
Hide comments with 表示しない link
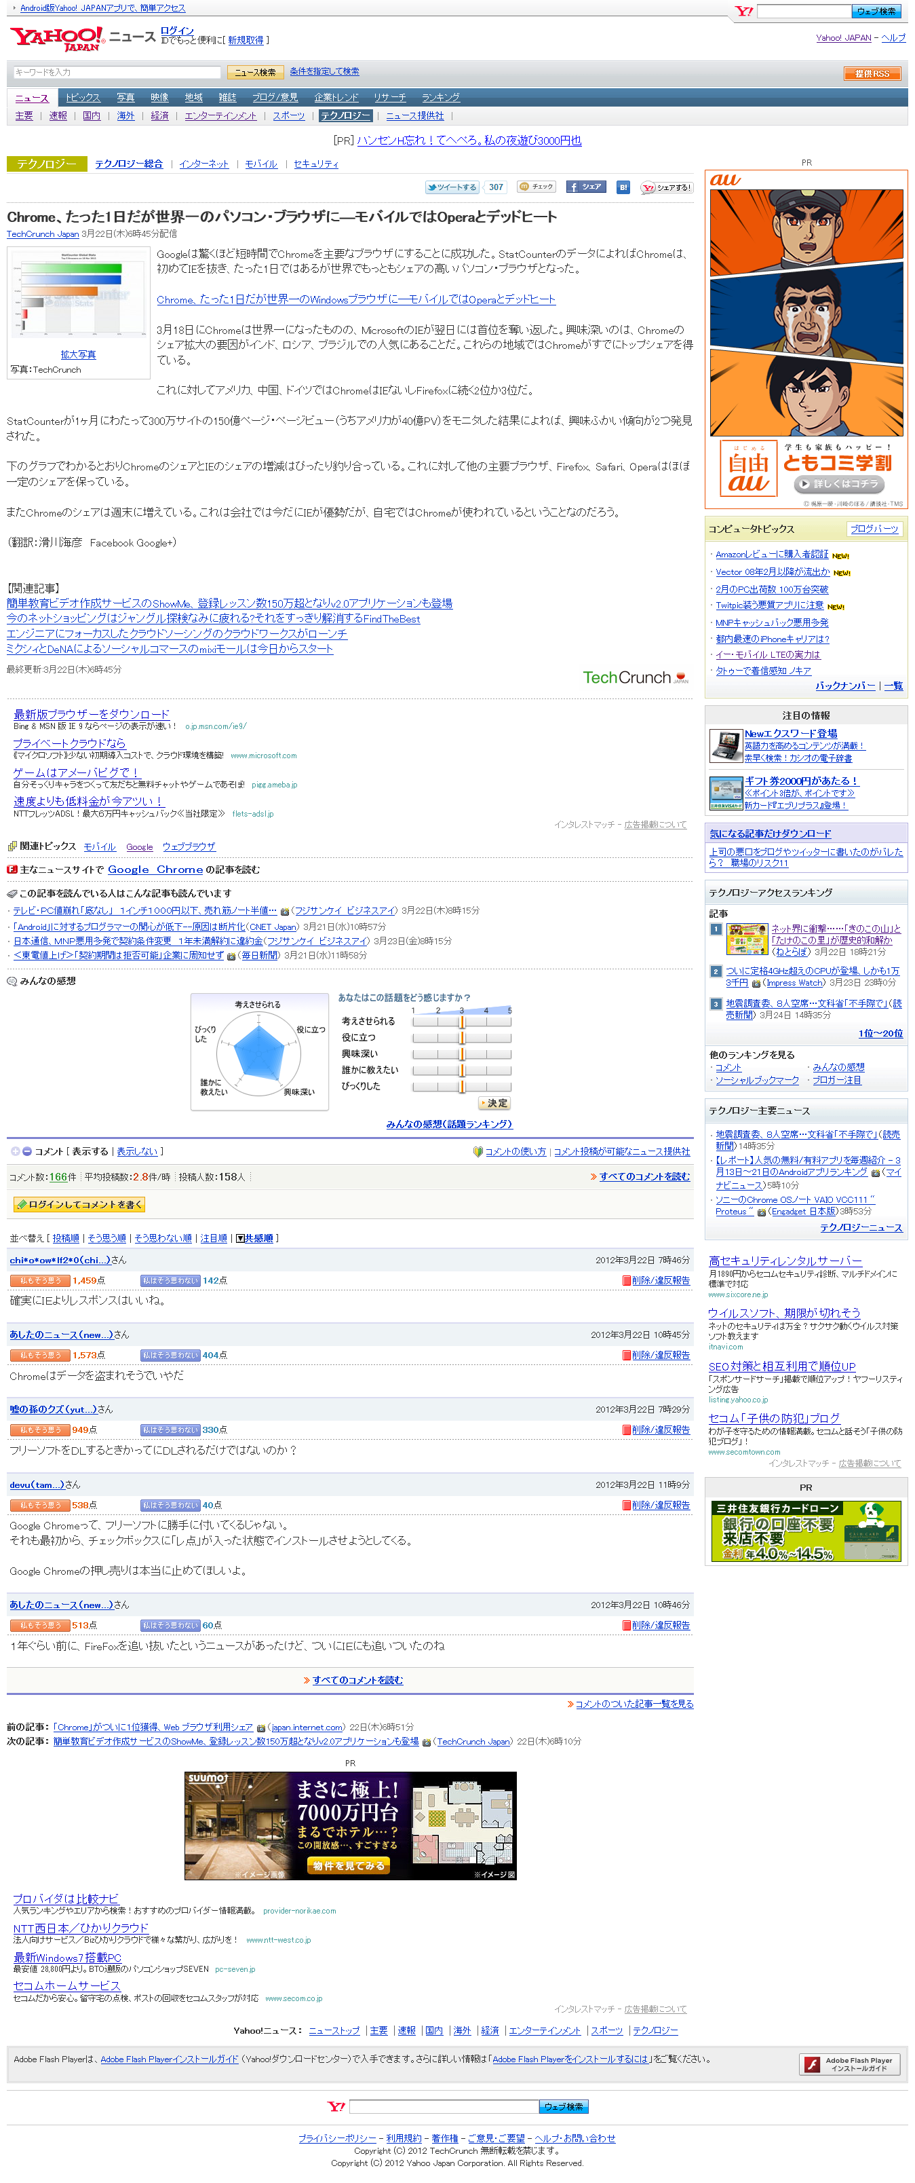click(137, 1152)
